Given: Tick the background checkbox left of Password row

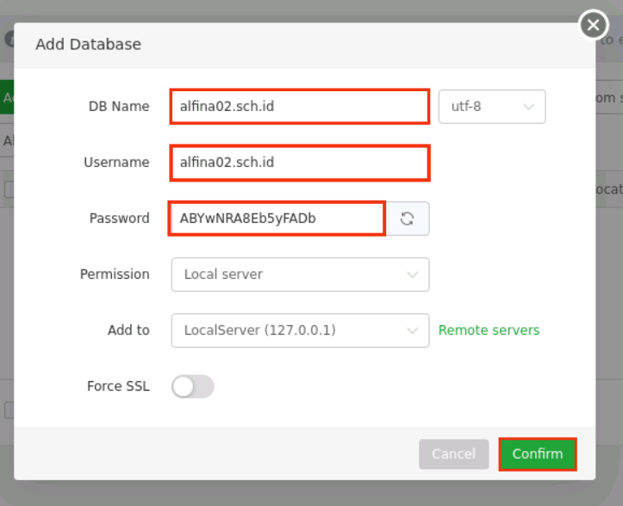Looking at the screenshot, I should click(9, 190).
